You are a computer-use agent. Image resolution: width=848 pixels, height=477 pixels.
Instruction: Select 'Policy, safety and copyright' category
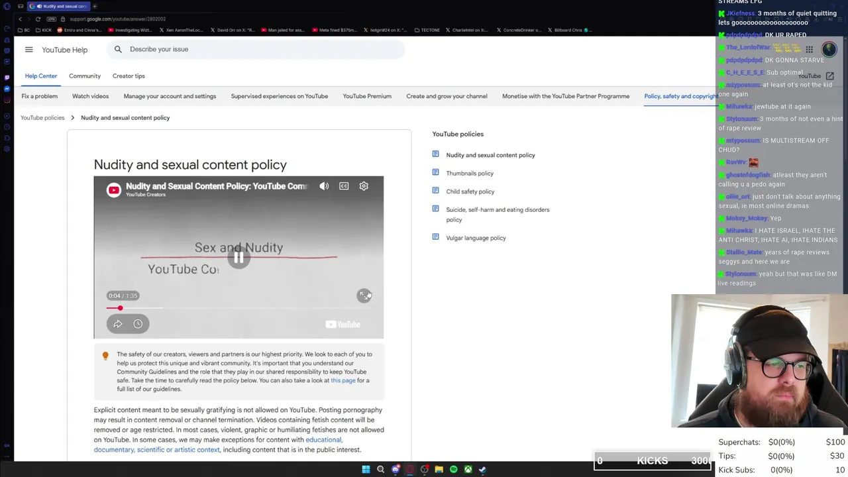680,96
